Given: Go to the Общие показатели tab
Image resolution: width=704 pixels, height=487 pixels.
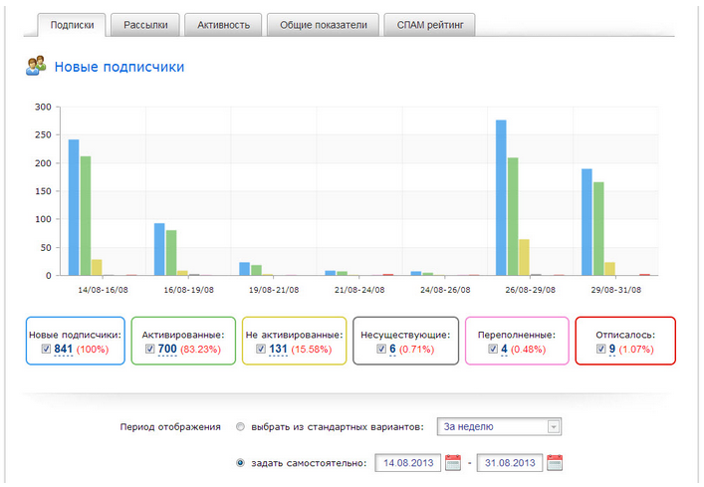Looking at the screenshot, I should tap(323, 24).
